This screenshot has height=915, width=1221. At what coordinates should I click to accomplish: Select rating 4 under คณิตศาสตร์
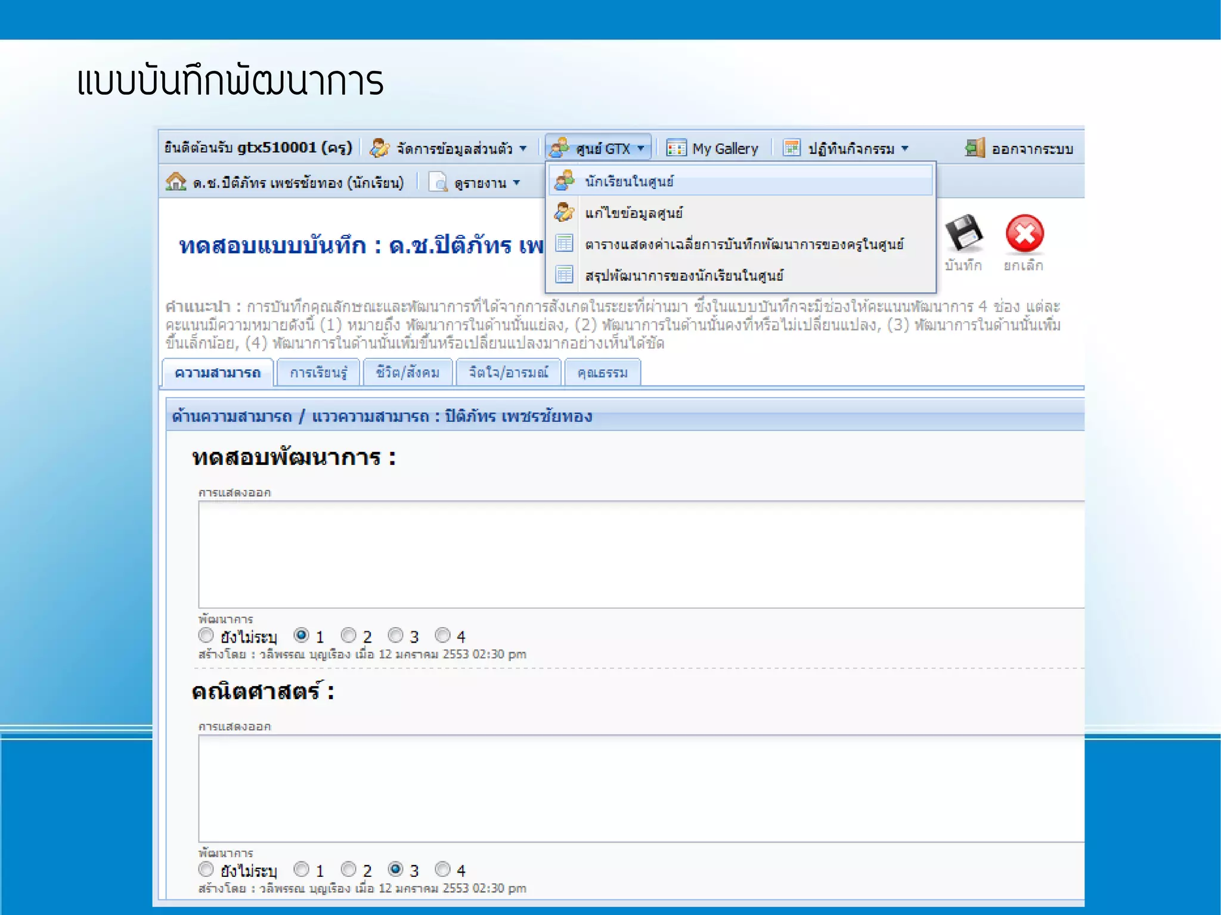click(442, 869)
